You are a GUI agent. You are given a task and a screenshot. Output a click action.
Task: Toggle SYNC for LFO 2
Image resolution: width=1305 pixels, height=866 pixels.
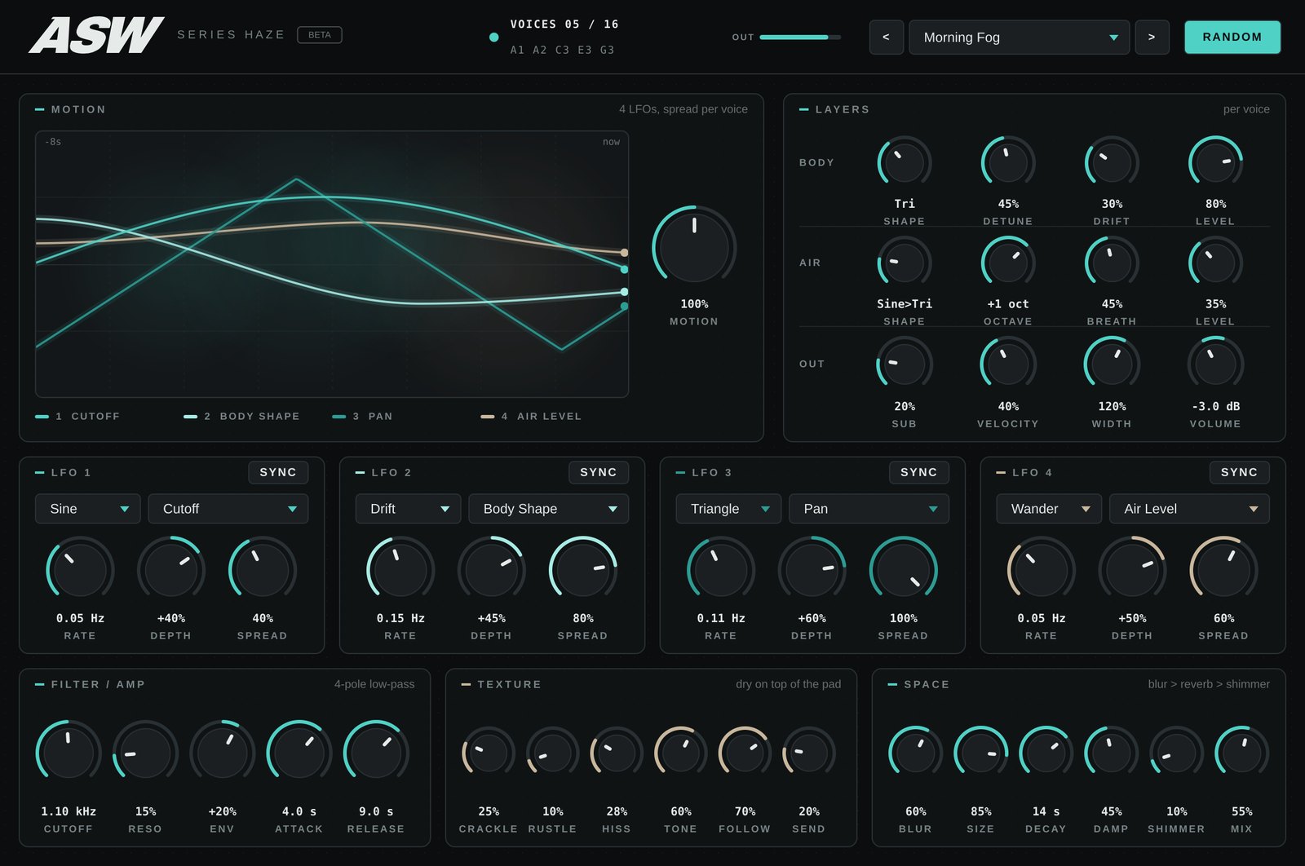click(x=599, y=472)
